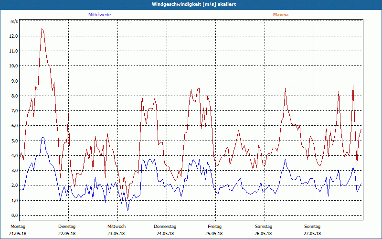Screen dimensions: 382x239
Task: Click the date 25.05.18
Action: coord(213,234)
